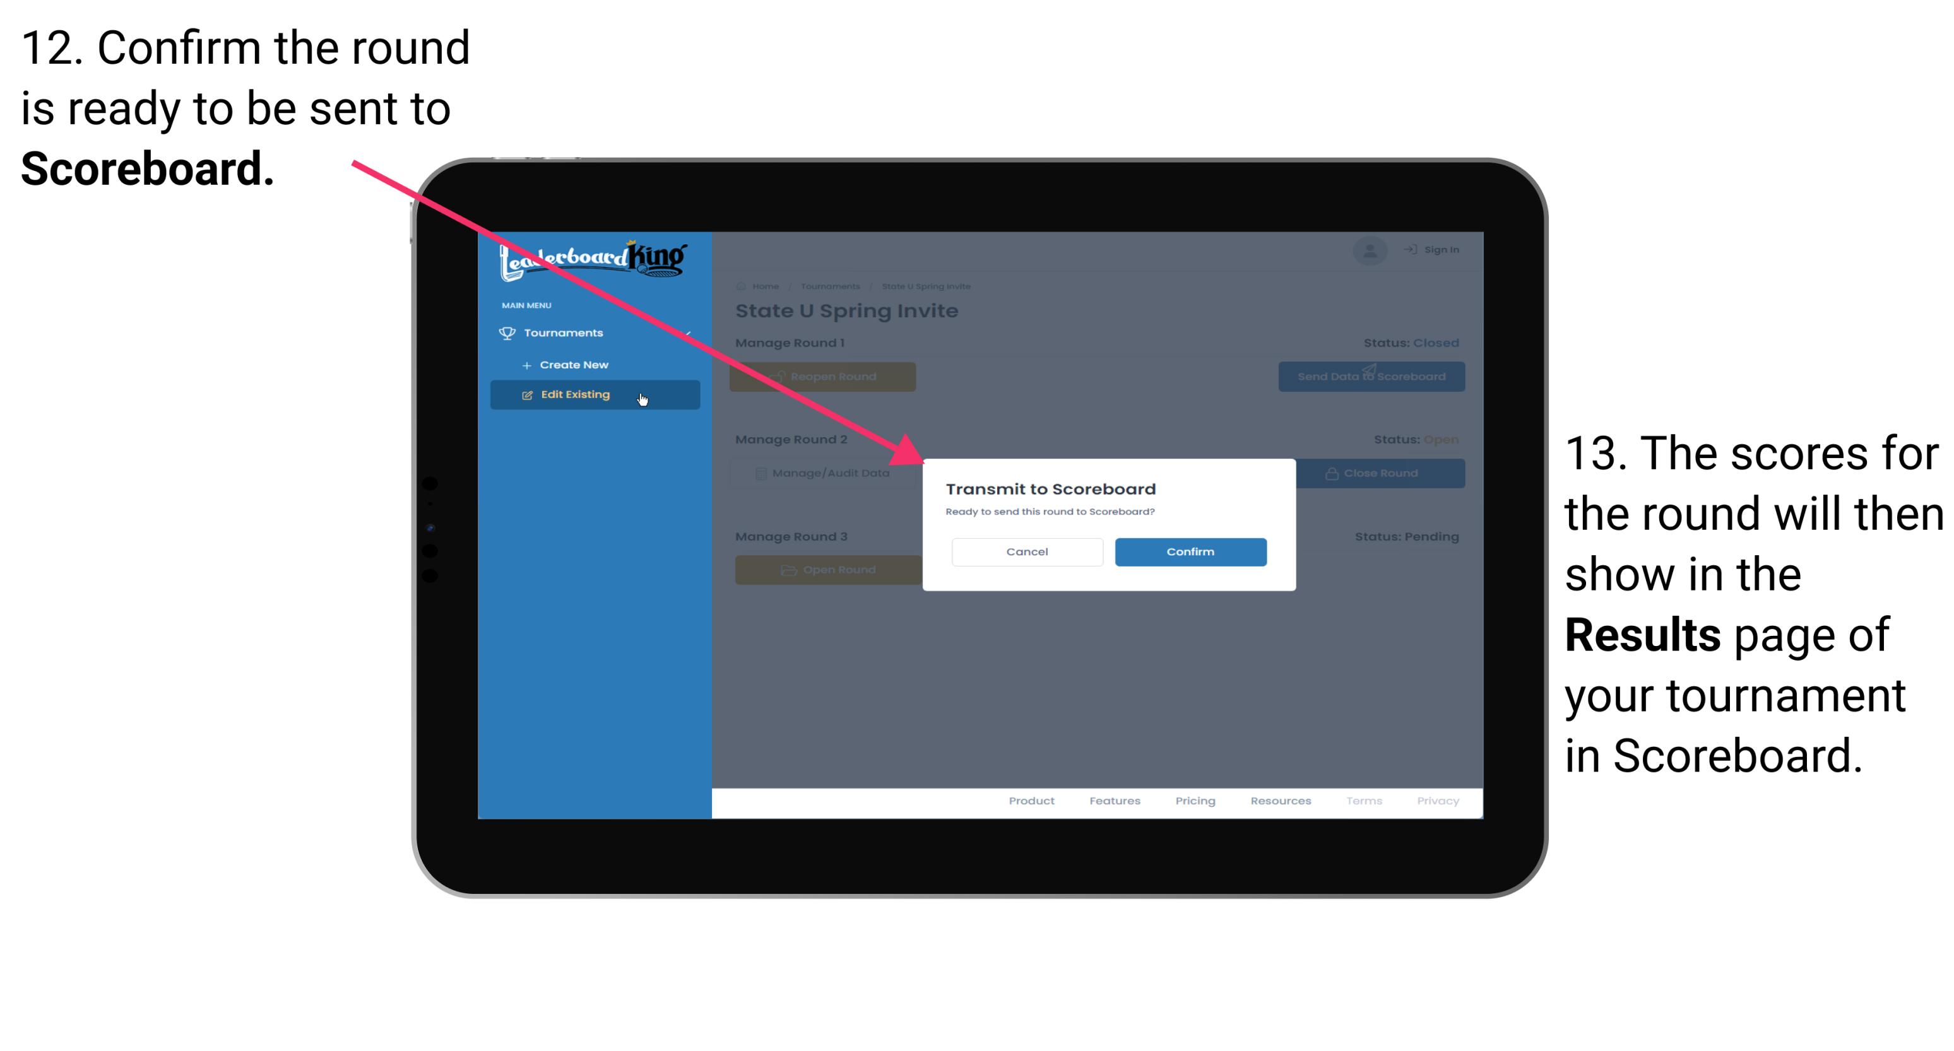Viewport: 1954px width, 1051px height.
Task: Click Cancel on the Transmit to Scoreboard dialog
Action: point(1027,551)
